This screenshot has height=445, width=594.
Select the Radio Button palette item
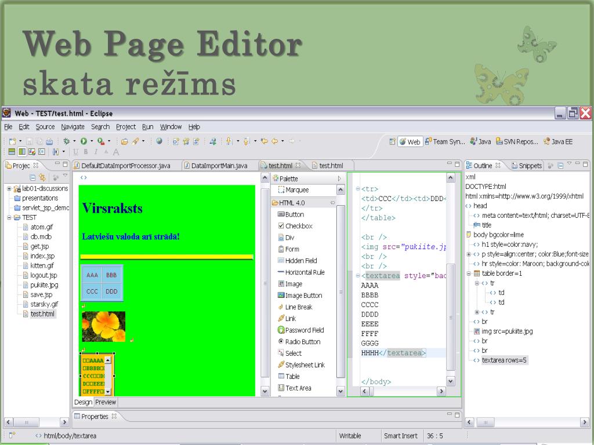coord(299,342)
